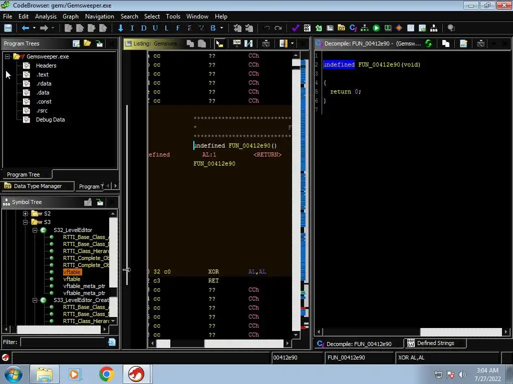513x384 pixels.
Task: Open the bookmark type dropdown arrow
Action: click(221, 28)
